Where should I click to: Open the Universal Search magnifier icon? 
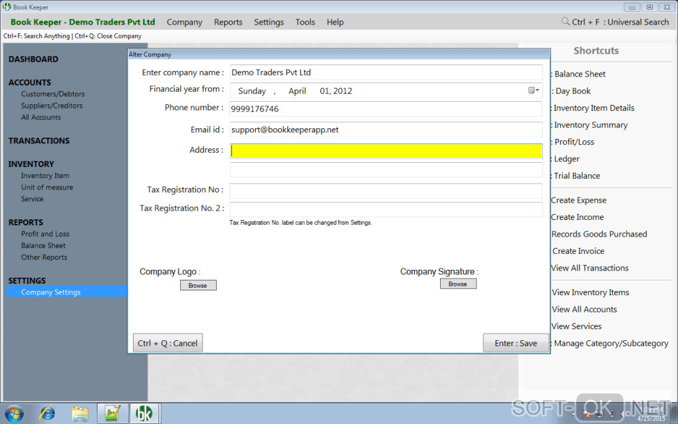tap(565, 21)
